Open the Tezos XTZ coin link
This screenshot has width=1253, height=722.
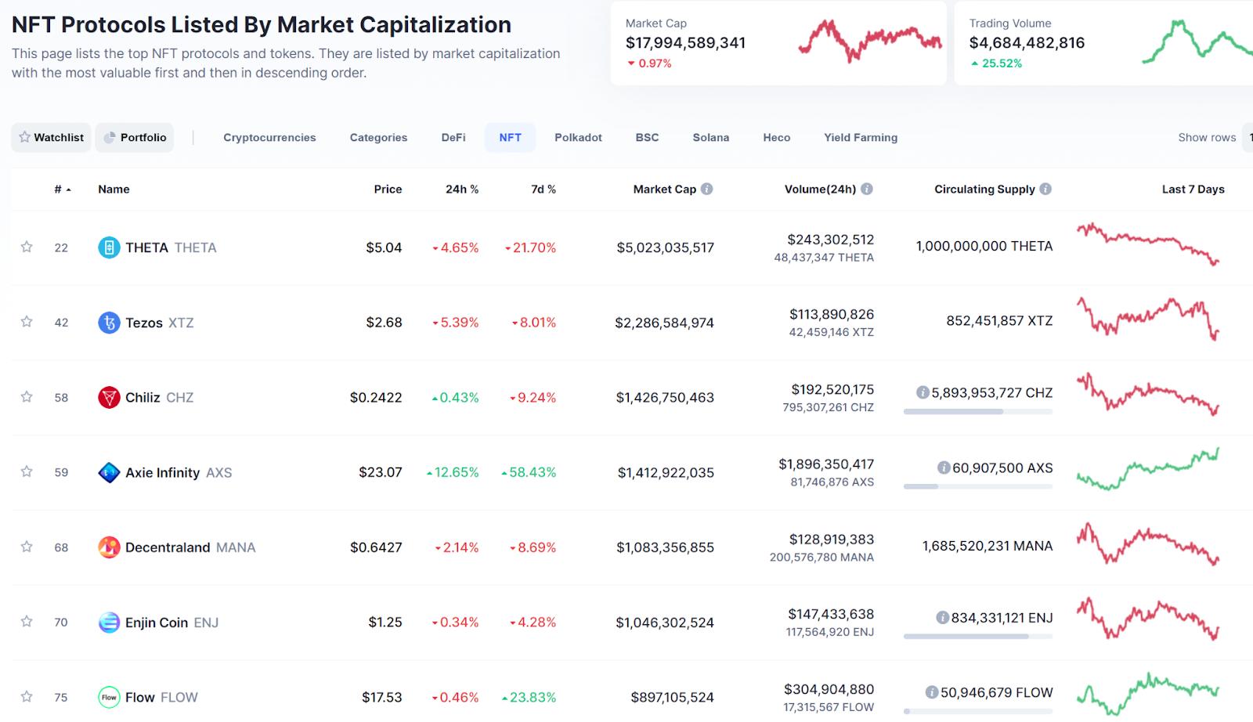(159, 323)
